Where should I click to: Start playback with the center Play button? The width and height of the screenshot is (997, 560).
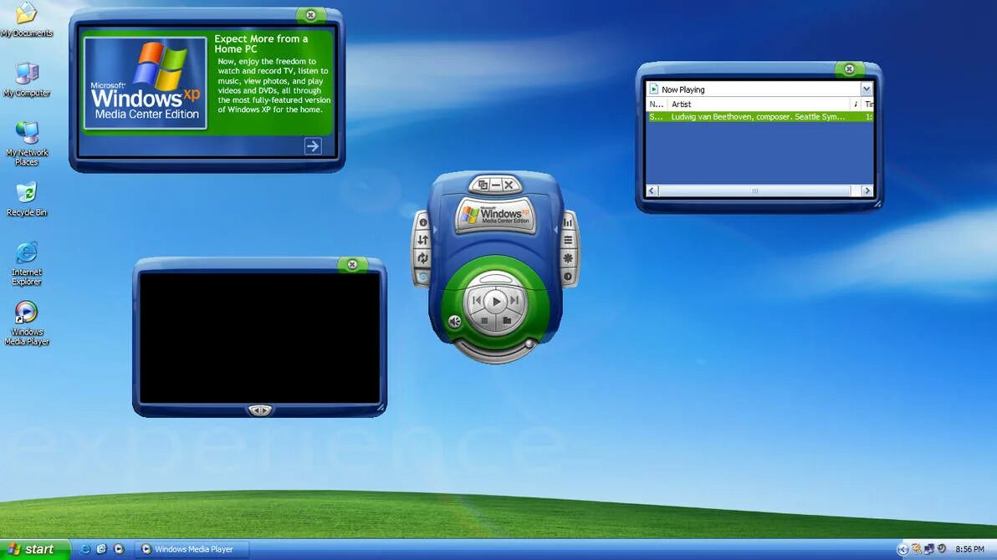pos(496,301)
